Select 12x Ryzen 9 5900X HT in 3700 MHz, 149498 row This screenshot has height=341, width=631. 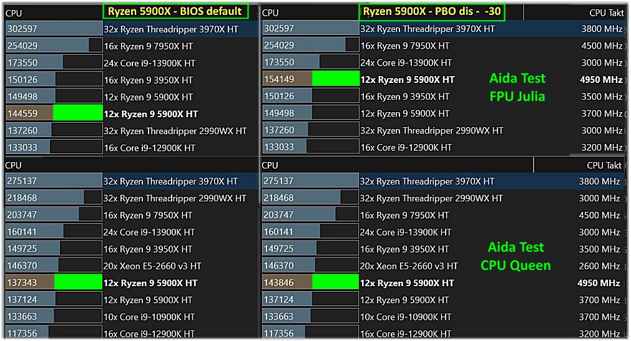pos(404,113)
